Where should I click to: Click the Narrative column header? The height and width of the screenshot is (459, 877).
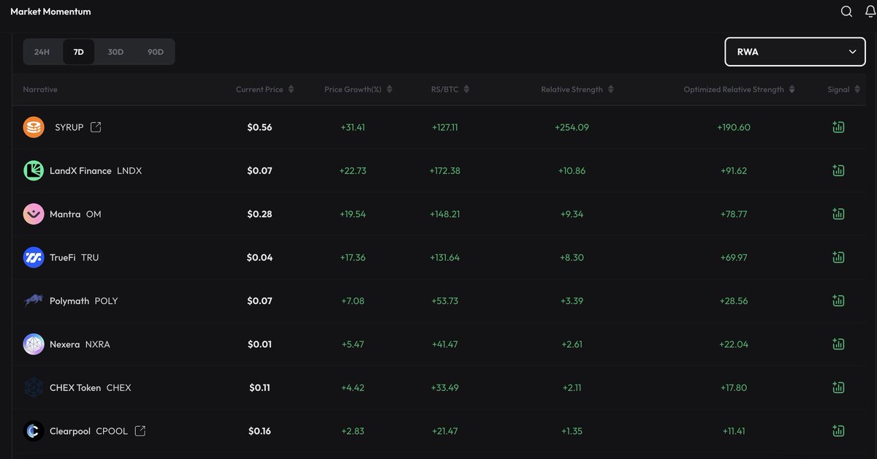point(40,89)
